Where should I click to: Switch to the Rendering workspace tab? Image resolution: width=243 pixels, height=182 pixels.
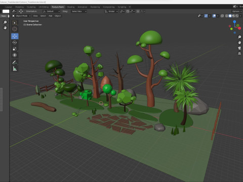tap(95, 7)
